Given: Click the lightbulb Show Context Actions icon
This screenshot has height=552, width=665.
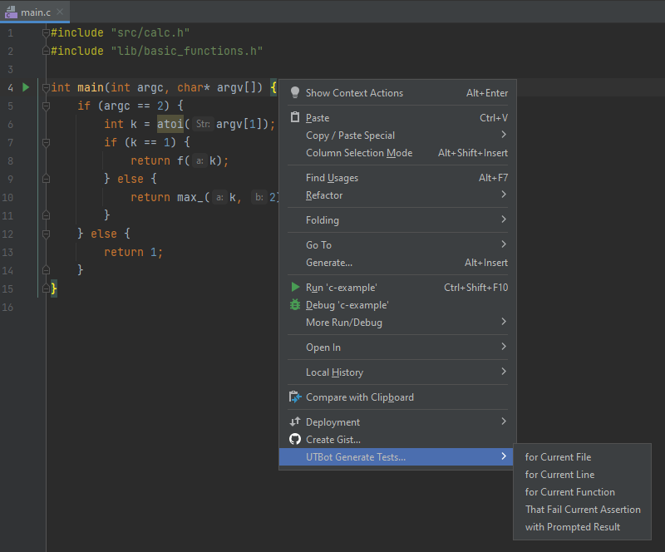Looking at the screenshot, I should tap(294, 93).
